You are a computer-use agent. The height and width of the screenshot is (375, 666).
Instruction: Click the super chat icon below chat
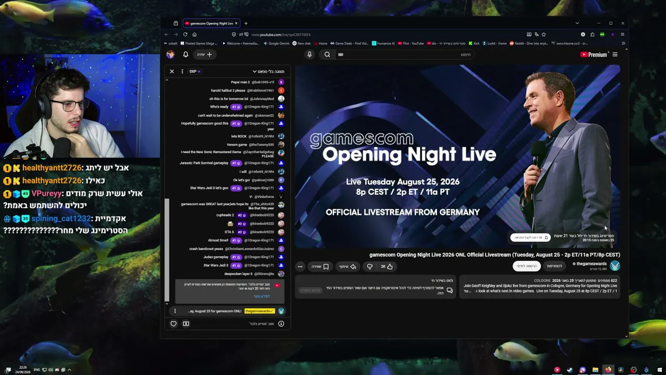pyautogui.click(x=186, y=323)
